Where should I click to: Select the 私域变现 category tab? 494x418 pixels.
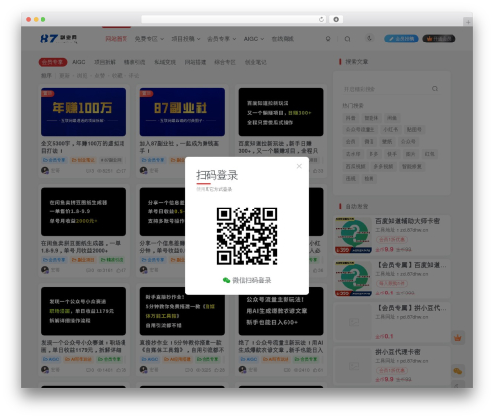click(165, 62)
